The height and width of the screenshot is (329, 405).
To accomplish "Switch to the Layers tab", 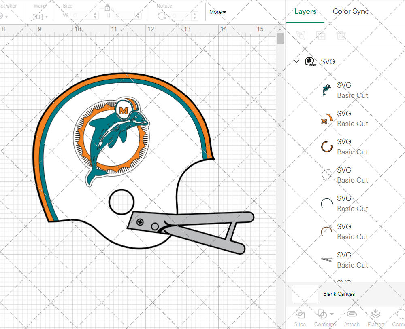I will 305,12.
